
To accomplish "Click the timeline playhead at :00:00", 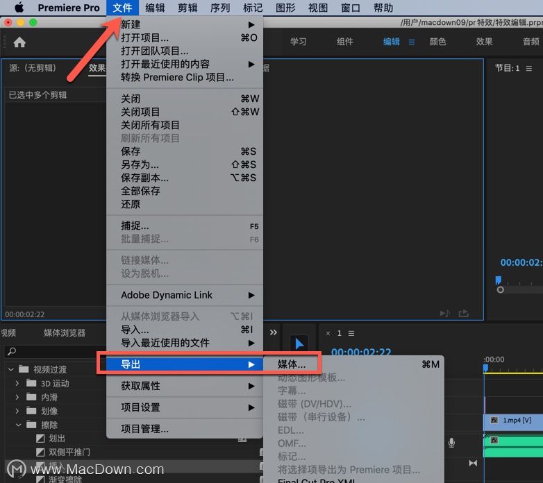I will [x=485, y=368].
